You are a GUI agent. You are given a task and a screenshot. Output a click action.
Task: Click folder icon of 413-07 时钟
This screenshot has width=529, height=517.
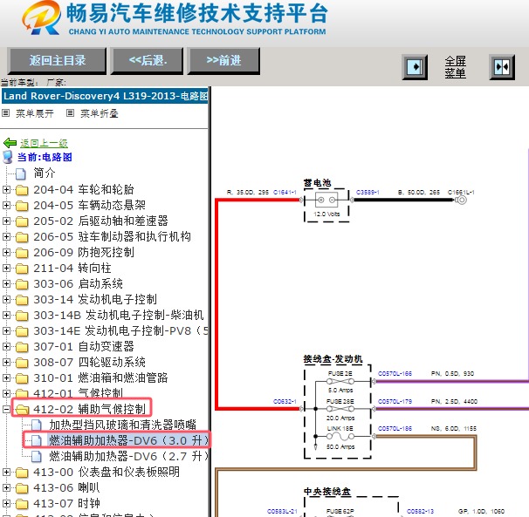[22, 504]
